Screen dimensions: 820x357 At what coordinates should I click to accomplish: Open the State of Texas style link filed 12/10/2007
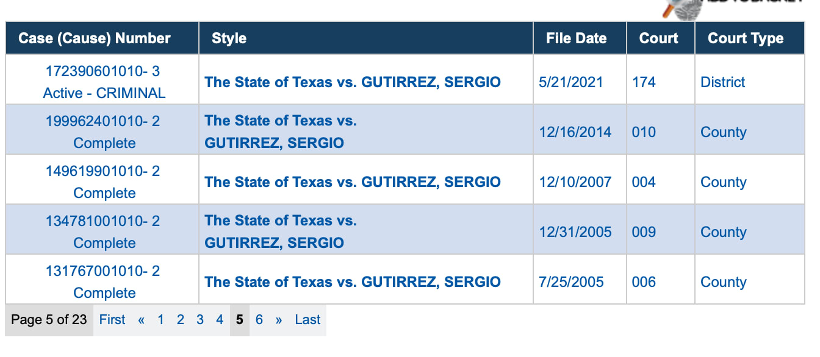352,182
